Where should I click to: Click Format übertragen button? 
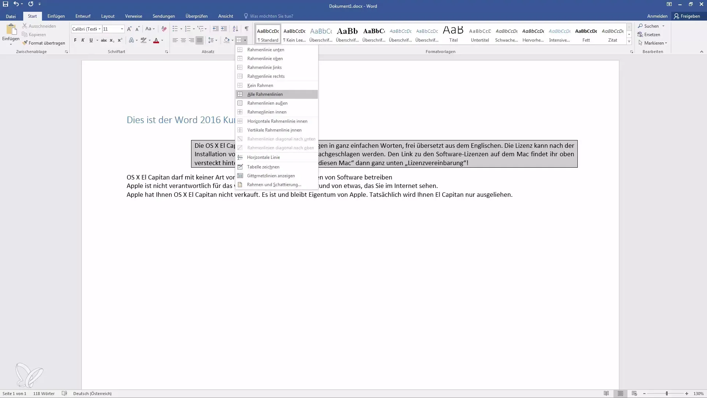point(43,43)
